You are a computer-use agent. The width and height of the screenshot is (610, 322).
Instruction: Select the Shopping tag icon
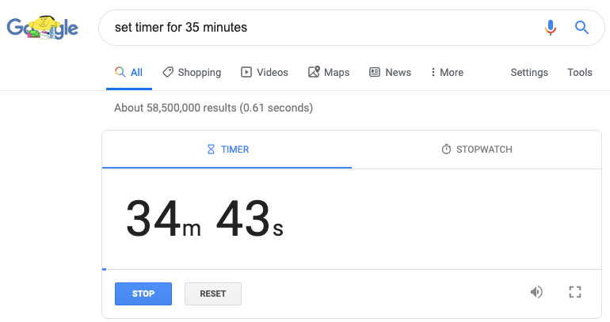(x=168, y=72)
